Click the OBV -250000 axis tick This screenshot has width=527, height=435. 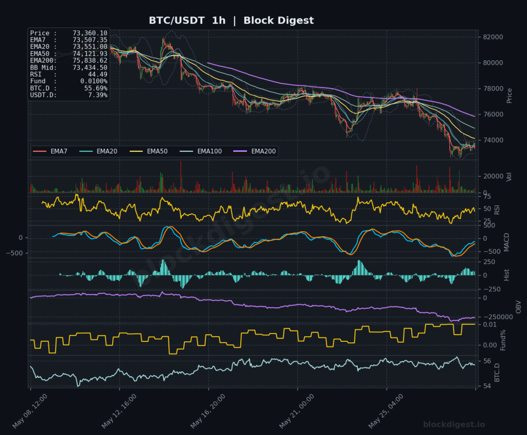coord(498,317)
